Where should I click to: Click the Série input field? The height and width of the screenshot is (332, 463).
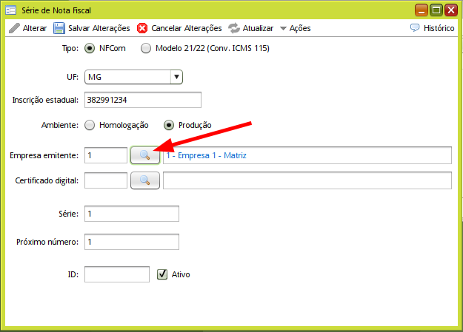[132, 214]
